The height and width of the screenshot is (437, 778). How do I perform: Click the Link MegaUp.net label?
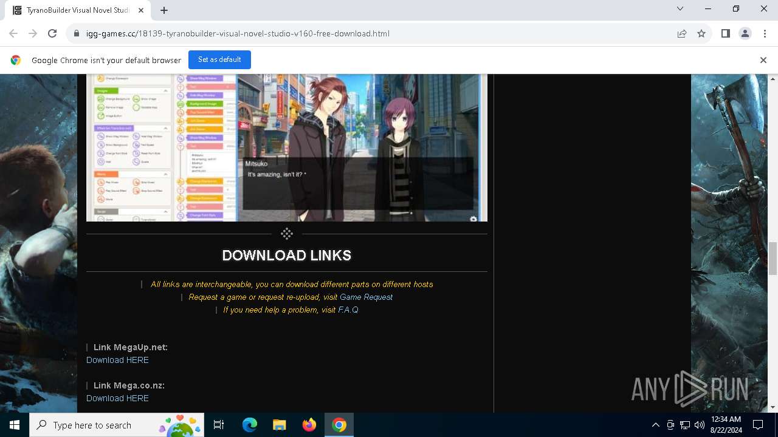pyautogui.click(x=130, y=347)
